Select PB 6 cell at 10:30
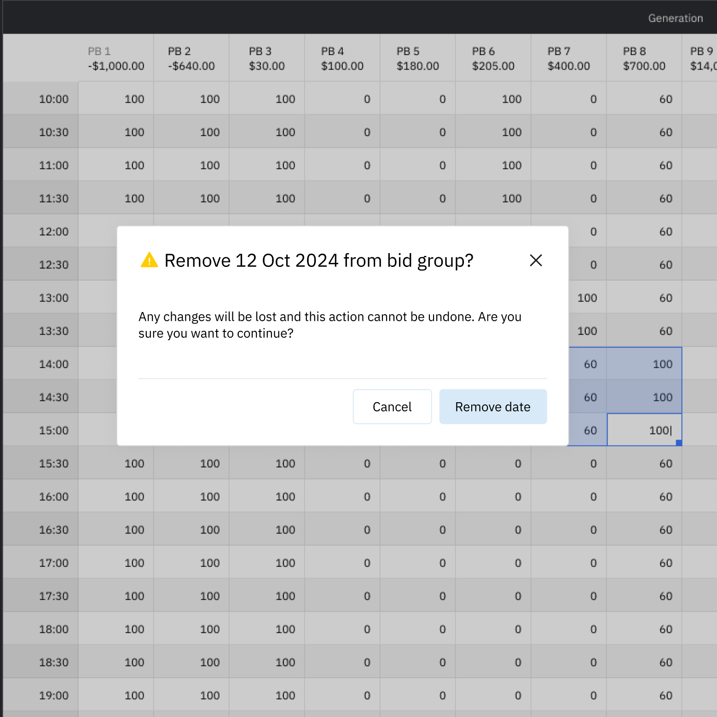The width and height of the screenshot is (717, 717). (x=493, y=132)
